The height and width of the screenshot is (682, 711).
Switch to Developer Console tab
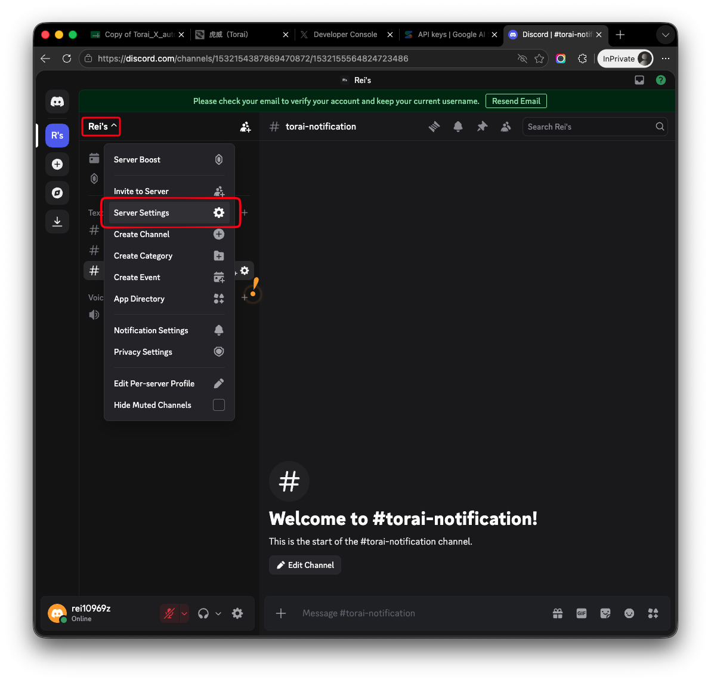pos(345,35)
